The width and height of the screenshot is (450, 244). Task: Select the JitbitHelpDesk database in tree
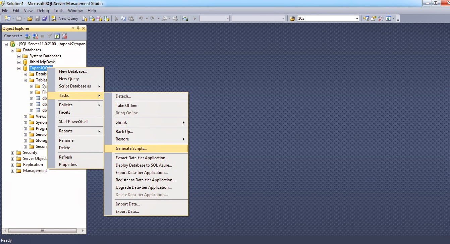(x=42, y=62)
